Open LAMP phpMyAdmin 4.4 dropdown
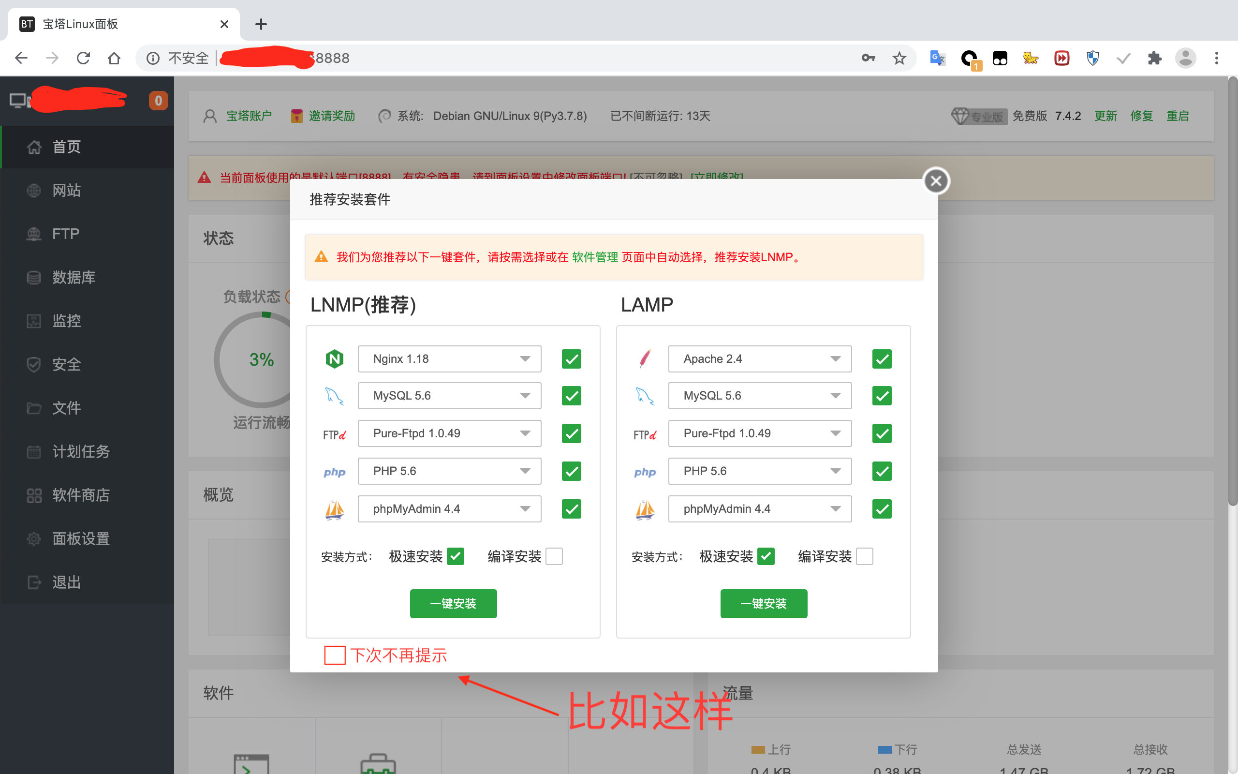 click(x=760, y=509)
